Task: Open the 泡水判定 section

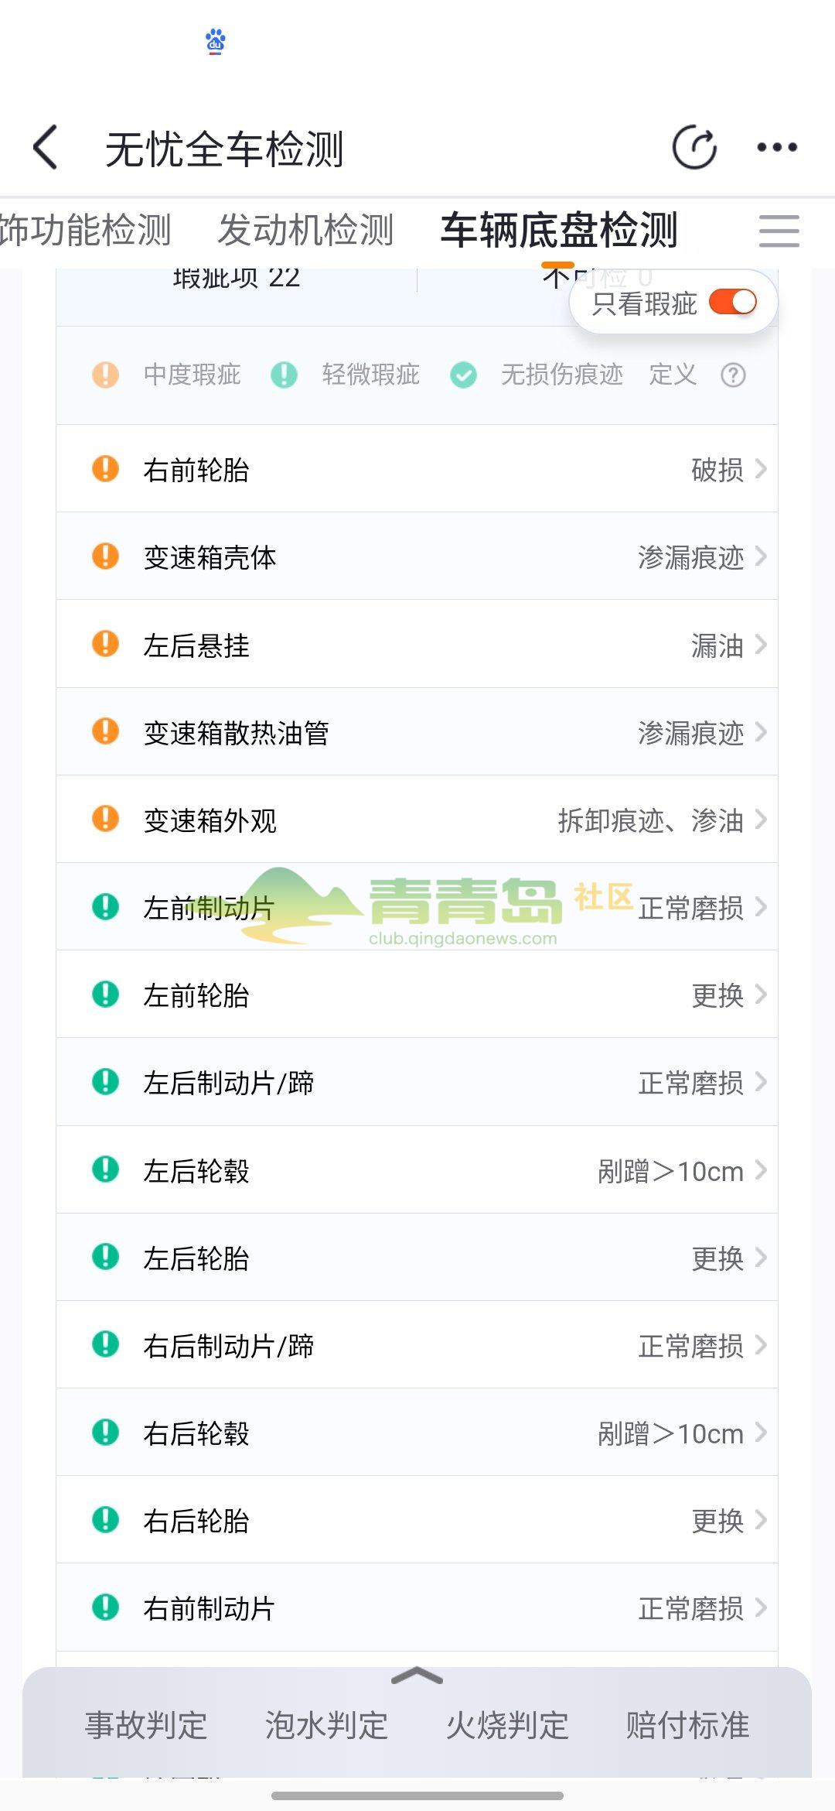Action: click(x=326, y=1725)
